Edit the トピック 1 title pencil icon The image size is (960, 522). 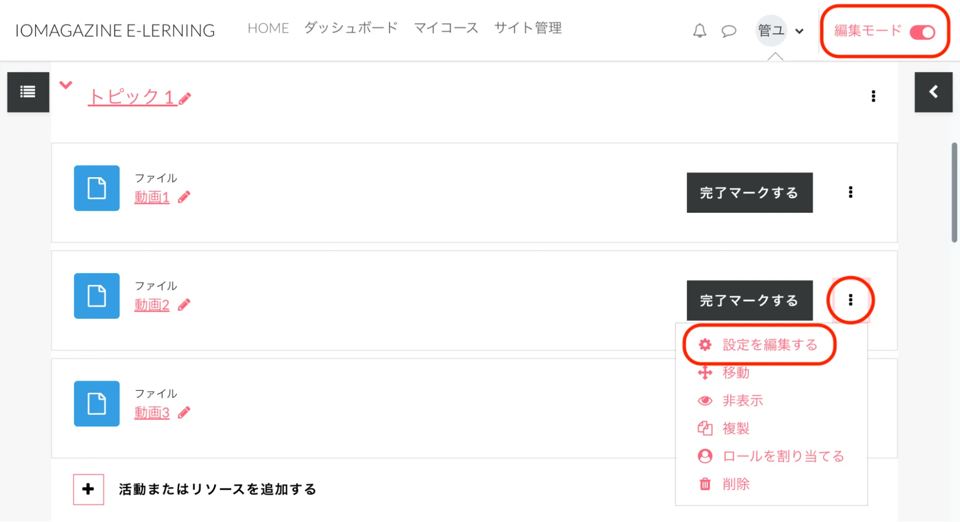tap(185, 98)
